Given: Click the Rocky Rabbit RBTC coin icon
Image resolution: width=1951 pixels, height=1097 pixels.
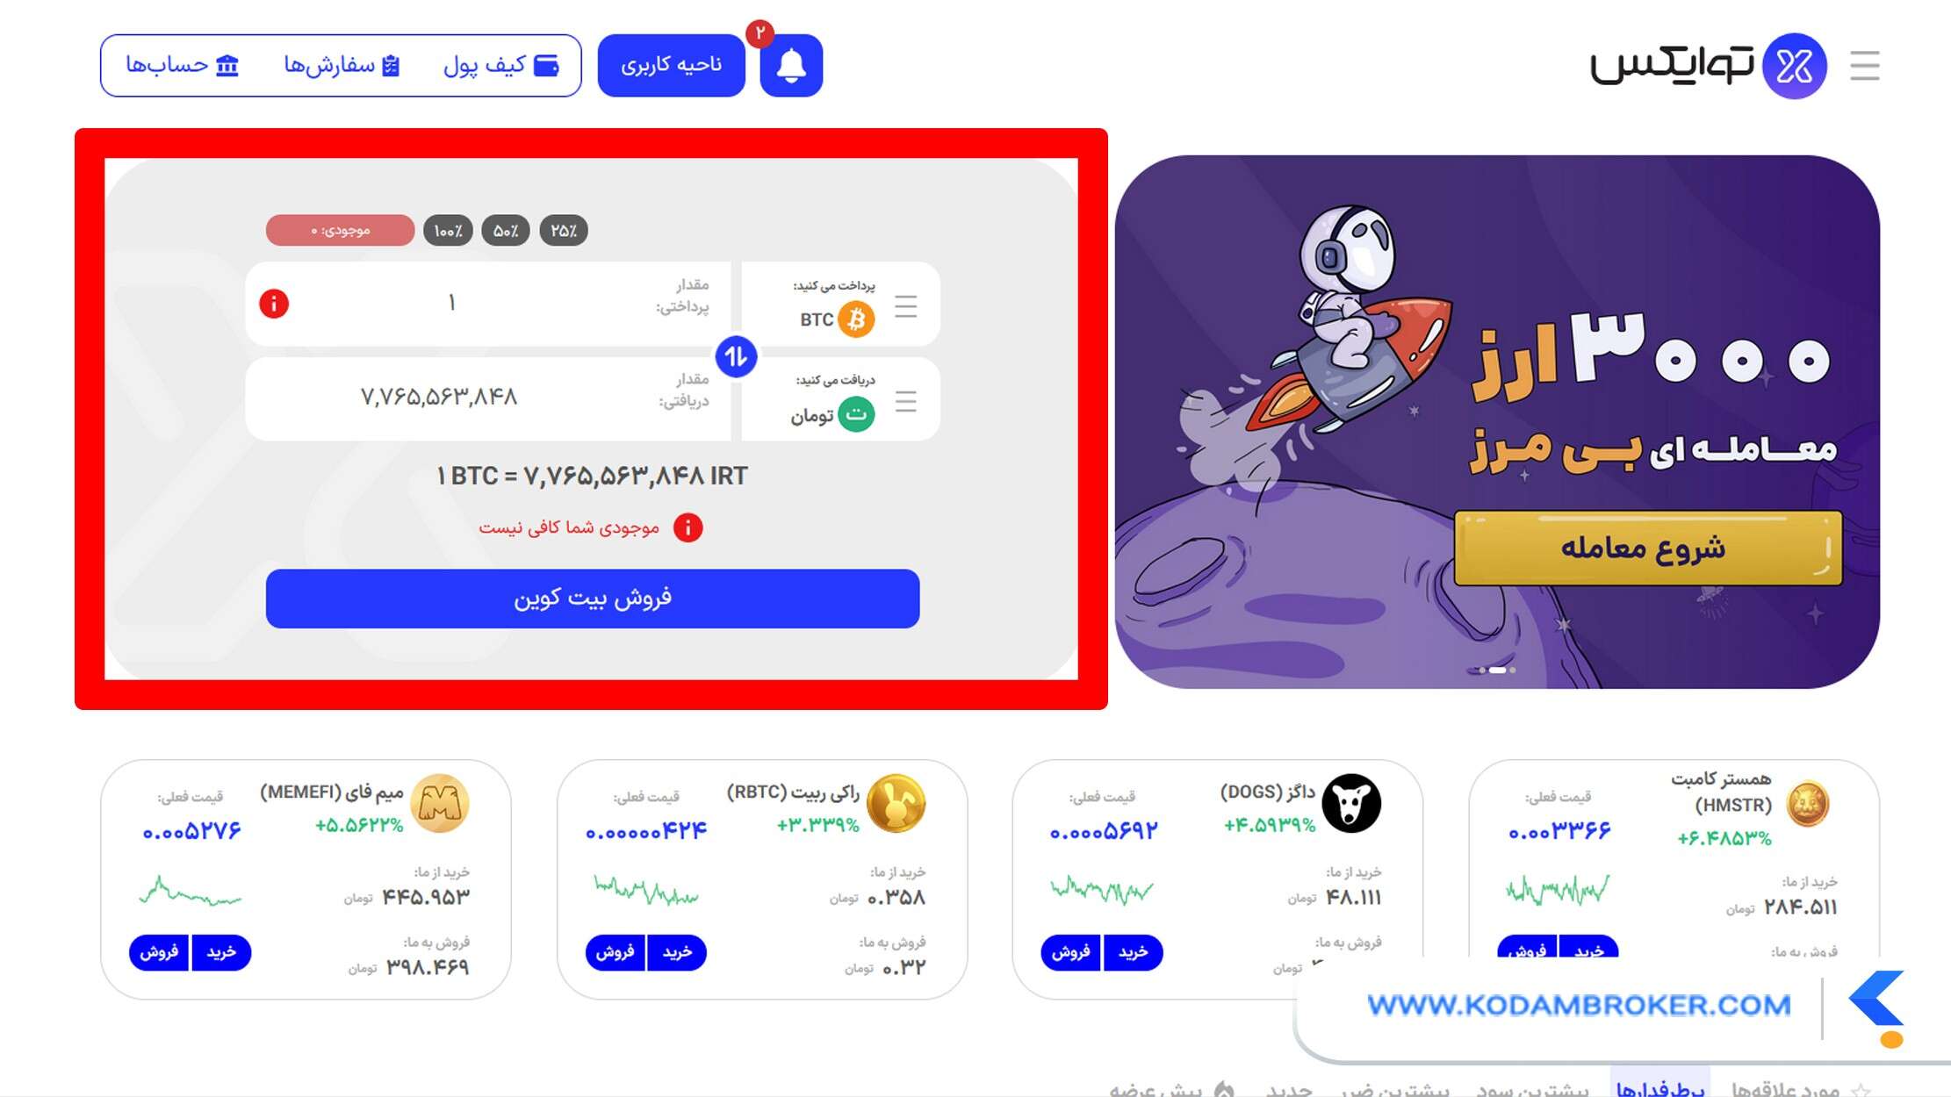Looking at the screenshot, I should pos(896,803).
